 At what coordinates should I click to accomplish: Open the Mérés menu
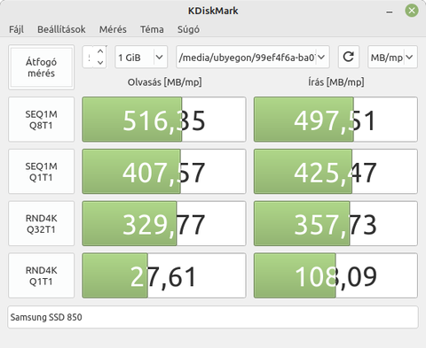[113, 29]
